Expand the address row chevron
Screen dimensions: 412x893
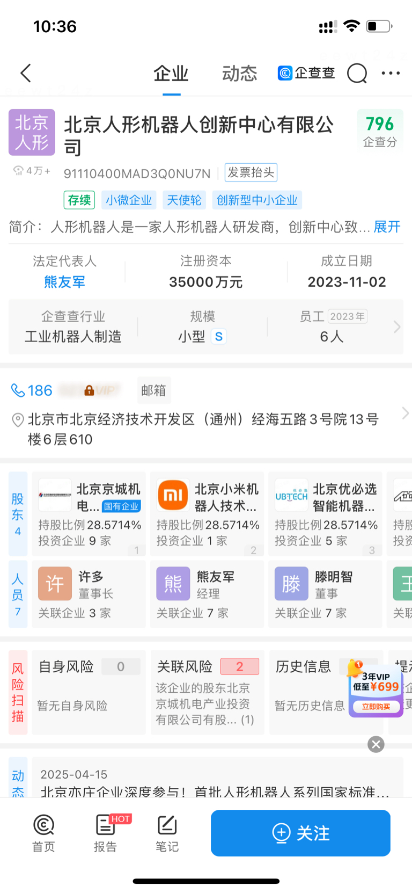pos(405,413)
